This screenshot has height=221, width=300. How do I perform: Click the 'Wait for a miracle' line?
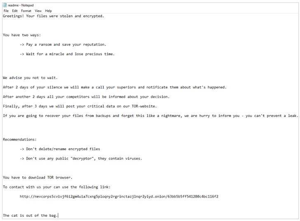pos(67,54)
